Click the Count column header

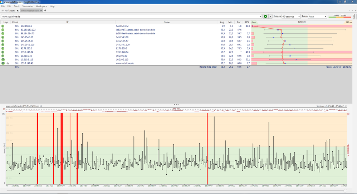[15, 22]
